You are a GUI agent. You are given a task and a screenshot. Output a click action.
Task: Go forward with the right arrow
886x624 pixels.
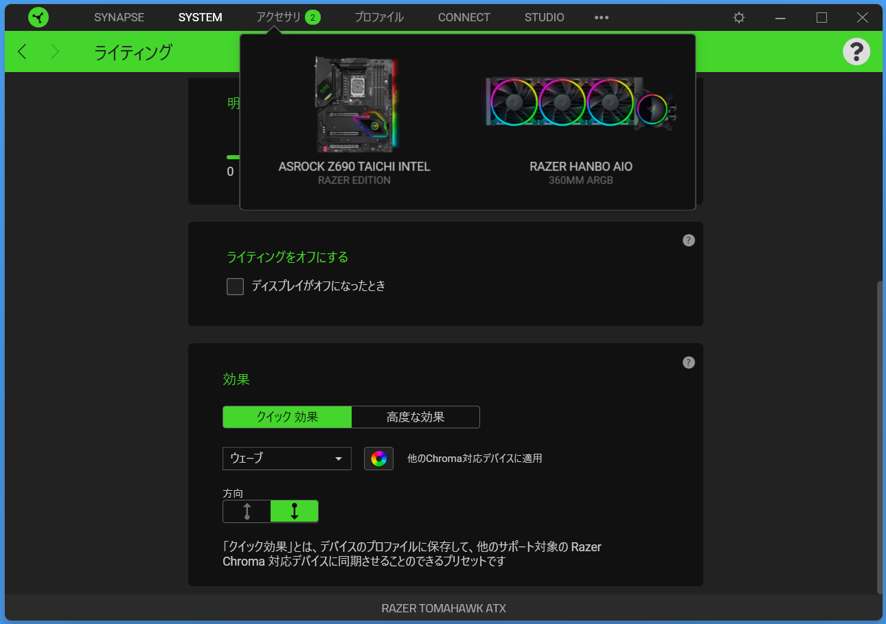tap(55, 51)
